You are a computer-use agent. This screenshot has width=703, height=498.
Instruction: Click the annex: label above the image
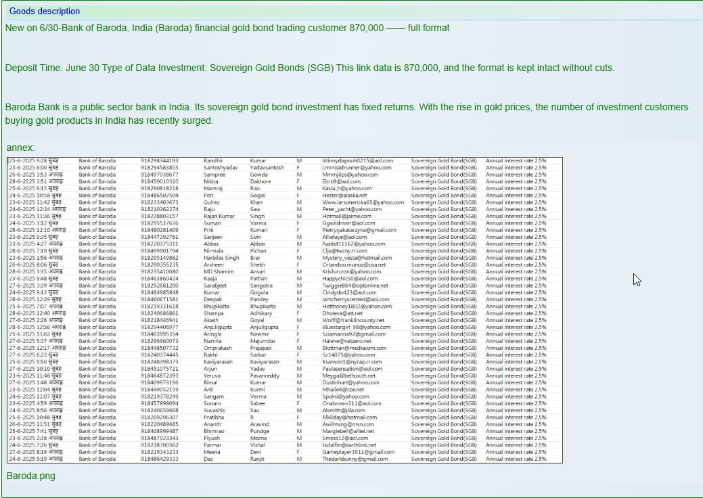pos(20,148)
